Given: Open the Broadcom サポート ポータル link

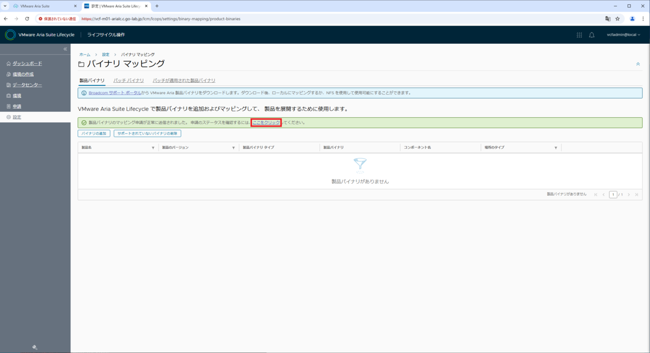Looking at the screenshot, I should [115, 93].
